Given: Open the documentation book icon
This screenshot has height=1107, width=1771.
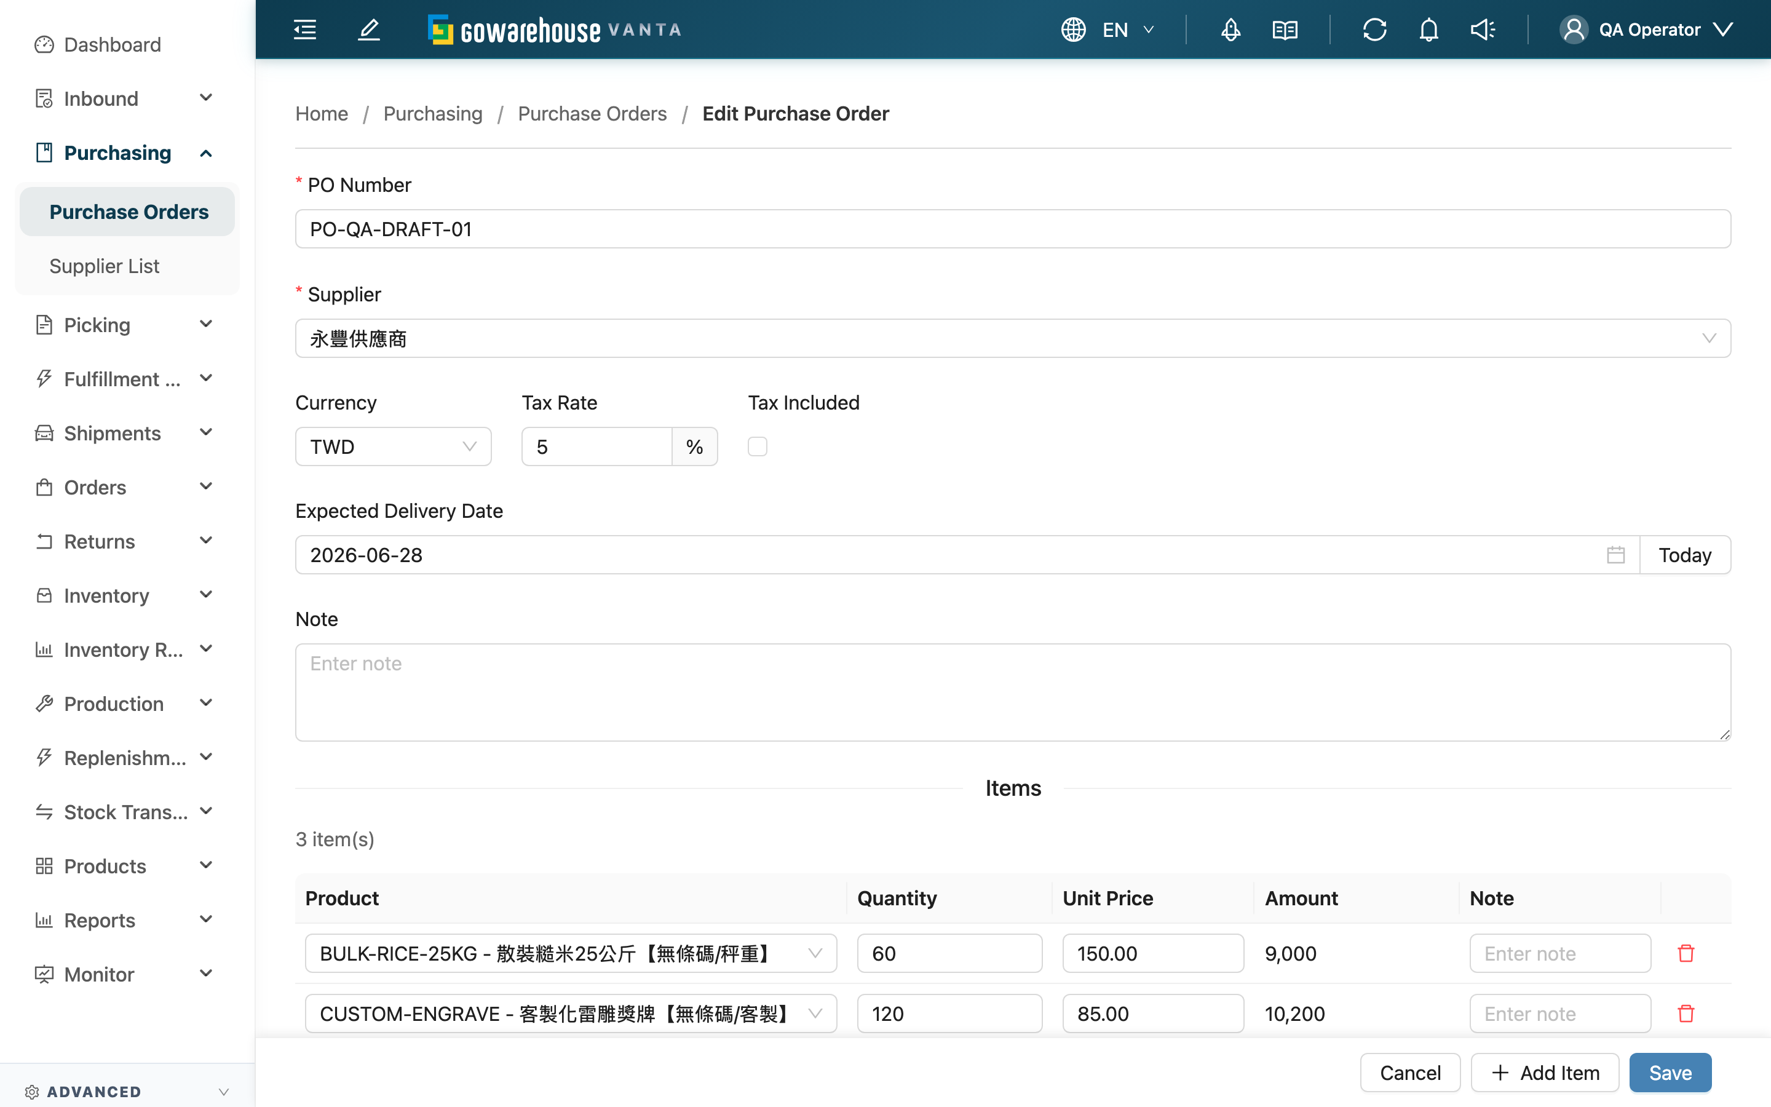Looking at the screenshot, I should 1285,30.
